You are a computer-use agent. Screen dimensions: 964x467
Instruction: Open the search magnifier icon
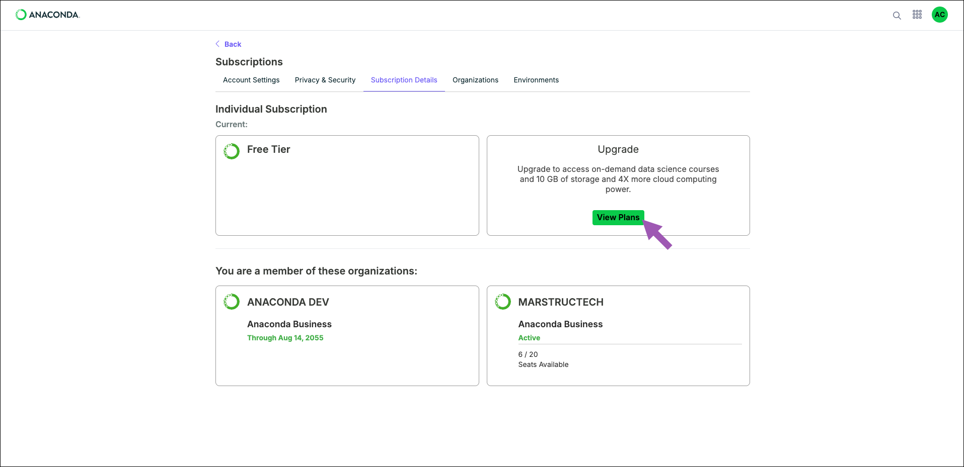tap(897, 16)
